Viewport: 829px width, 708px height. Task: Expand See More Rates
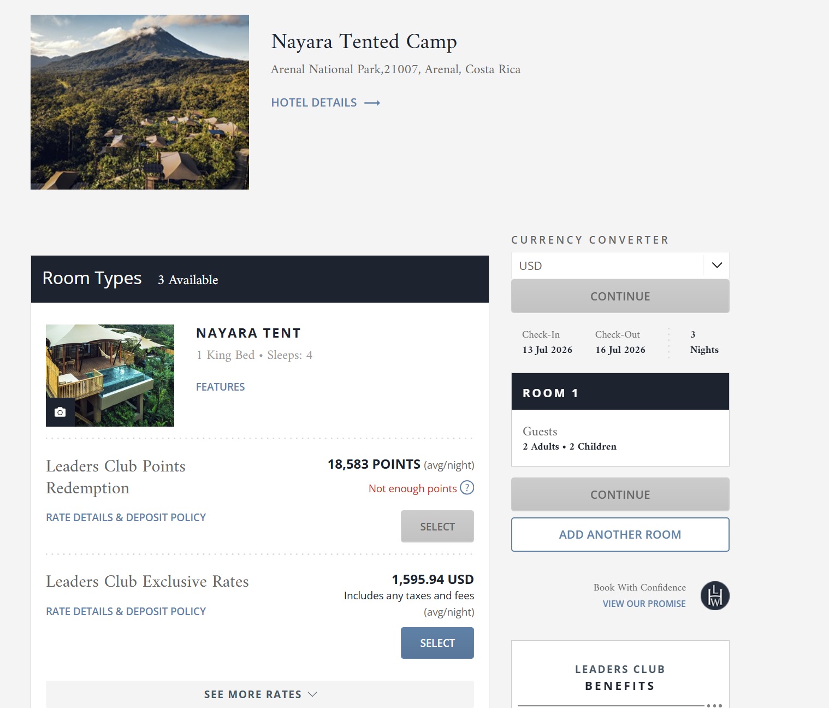pos(260,694)
